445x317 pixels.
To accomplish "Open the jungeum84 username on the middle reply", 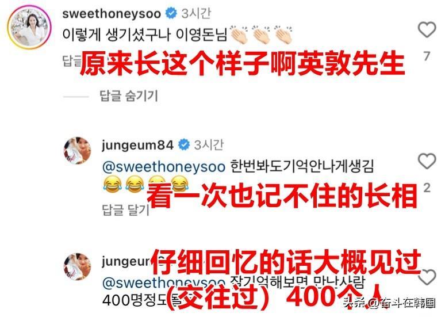I will tap(137, 145).
